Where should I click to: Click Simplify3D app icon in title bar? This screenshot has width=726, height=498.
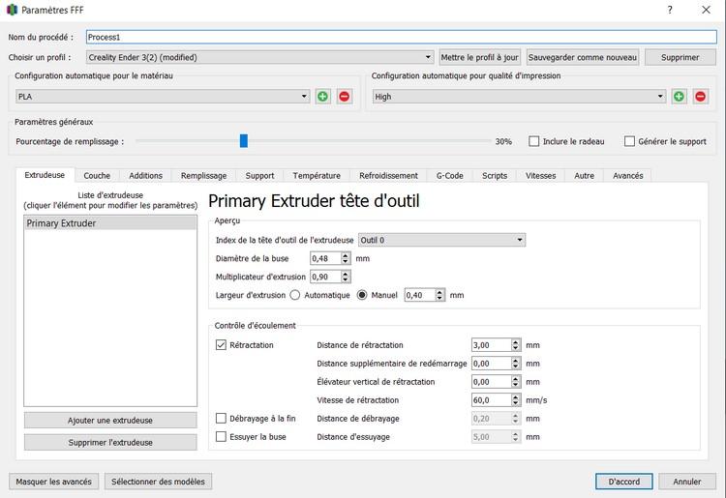12,10
